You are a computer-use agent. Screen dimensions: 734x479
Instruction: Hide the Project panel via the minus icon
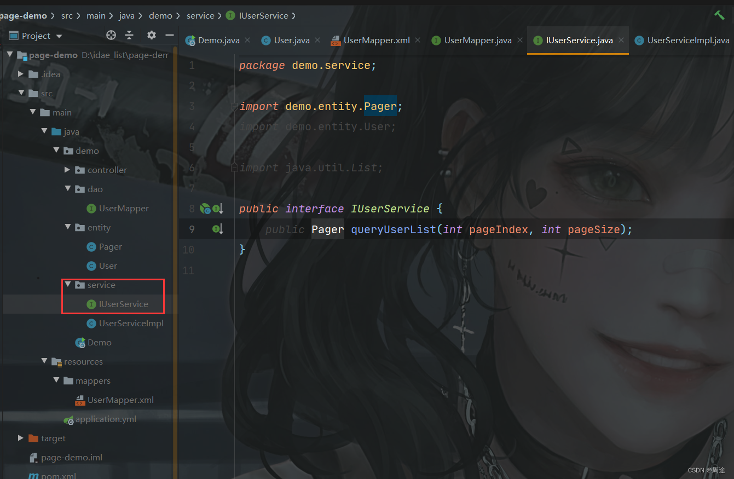point(169,35)
